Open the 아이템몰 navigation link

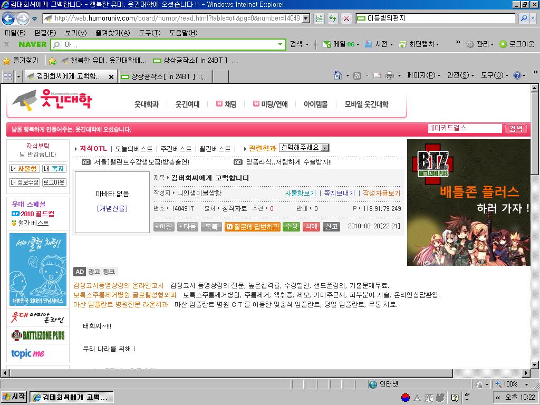315,104
